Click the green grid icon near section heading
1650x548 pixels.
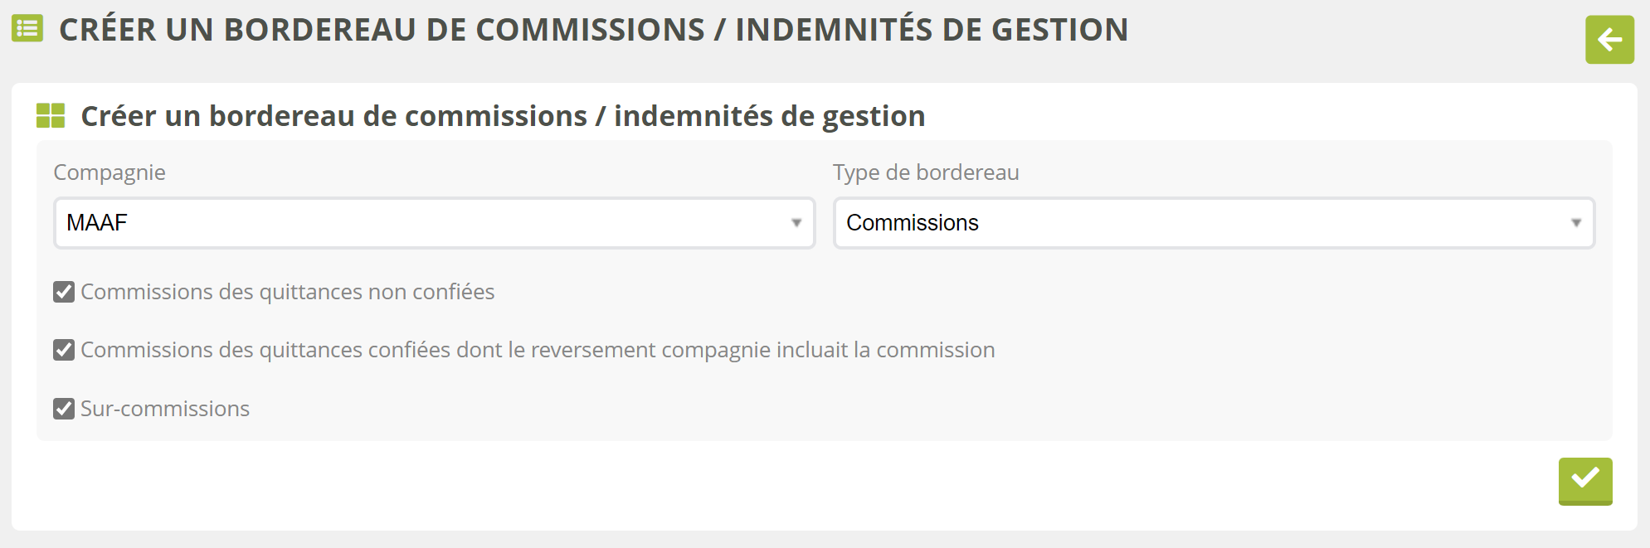(x=51, y=116)
